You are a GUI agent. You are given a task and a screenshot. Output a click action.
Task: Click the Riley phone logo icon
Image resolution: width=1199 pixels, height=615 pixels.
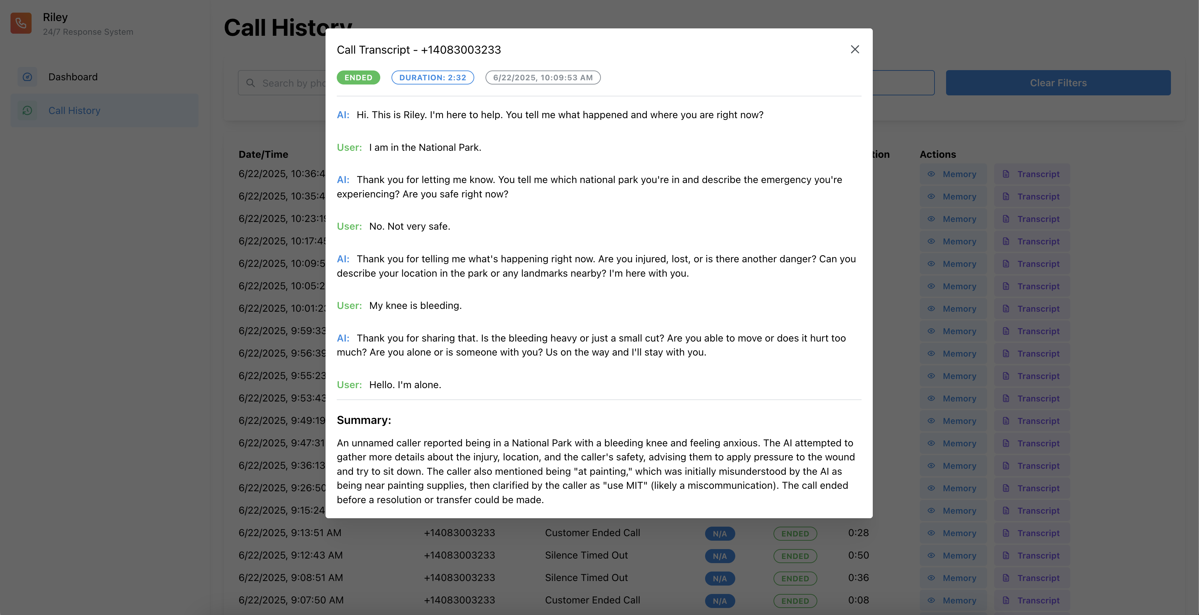click(x=21, y=23)
